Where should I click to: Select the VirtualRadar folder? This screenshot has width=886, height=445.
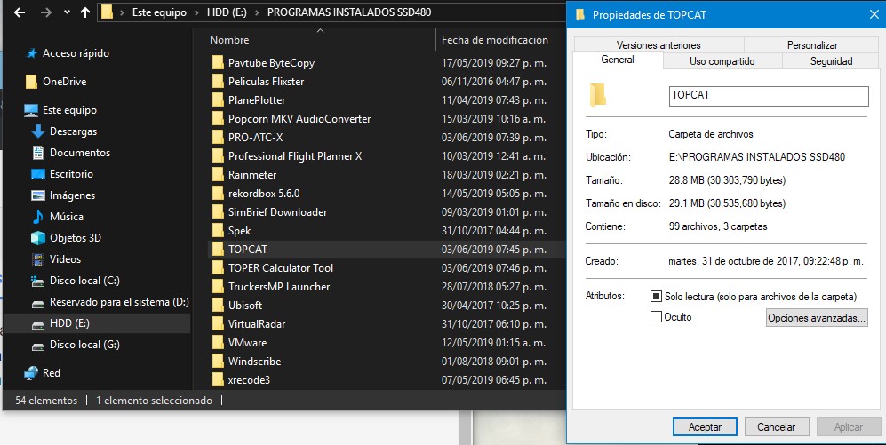pos(257,323)
